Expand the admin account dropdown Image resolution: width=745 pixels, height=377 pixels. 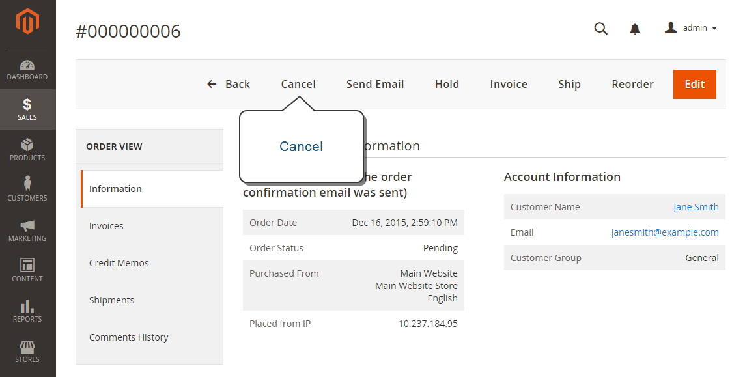pos(691,28)
